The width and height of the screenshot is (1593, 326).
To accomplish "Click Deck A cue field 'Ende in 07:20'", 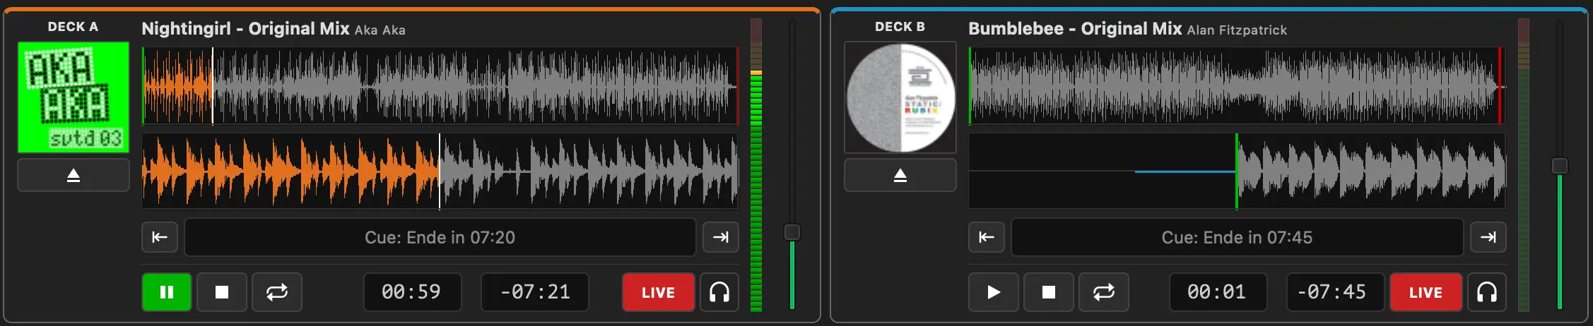I will (440, 237).
